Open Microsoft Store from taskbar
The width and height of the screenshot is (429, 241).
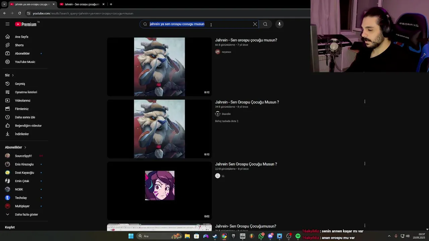point(196,236)
